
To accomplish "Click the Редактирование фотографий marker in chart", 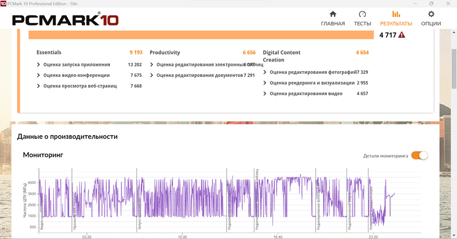I will (x=318, y=206).
